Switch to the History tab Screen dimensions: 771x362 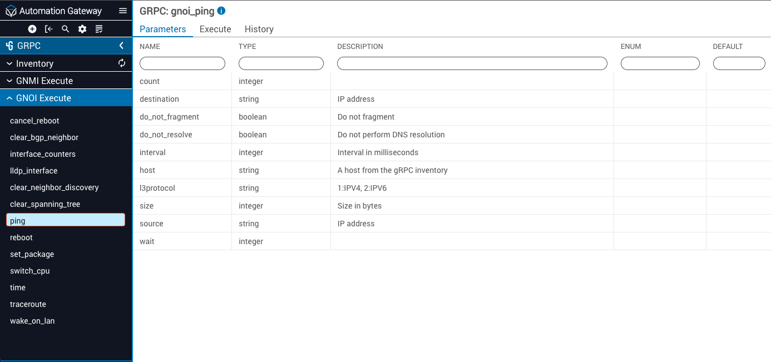point(259,29)
